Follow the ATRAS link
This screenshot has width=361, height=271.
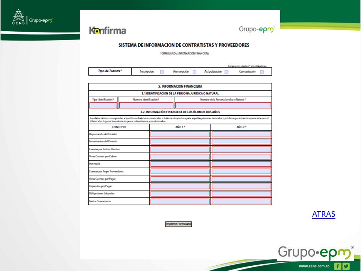pos(323,214)
